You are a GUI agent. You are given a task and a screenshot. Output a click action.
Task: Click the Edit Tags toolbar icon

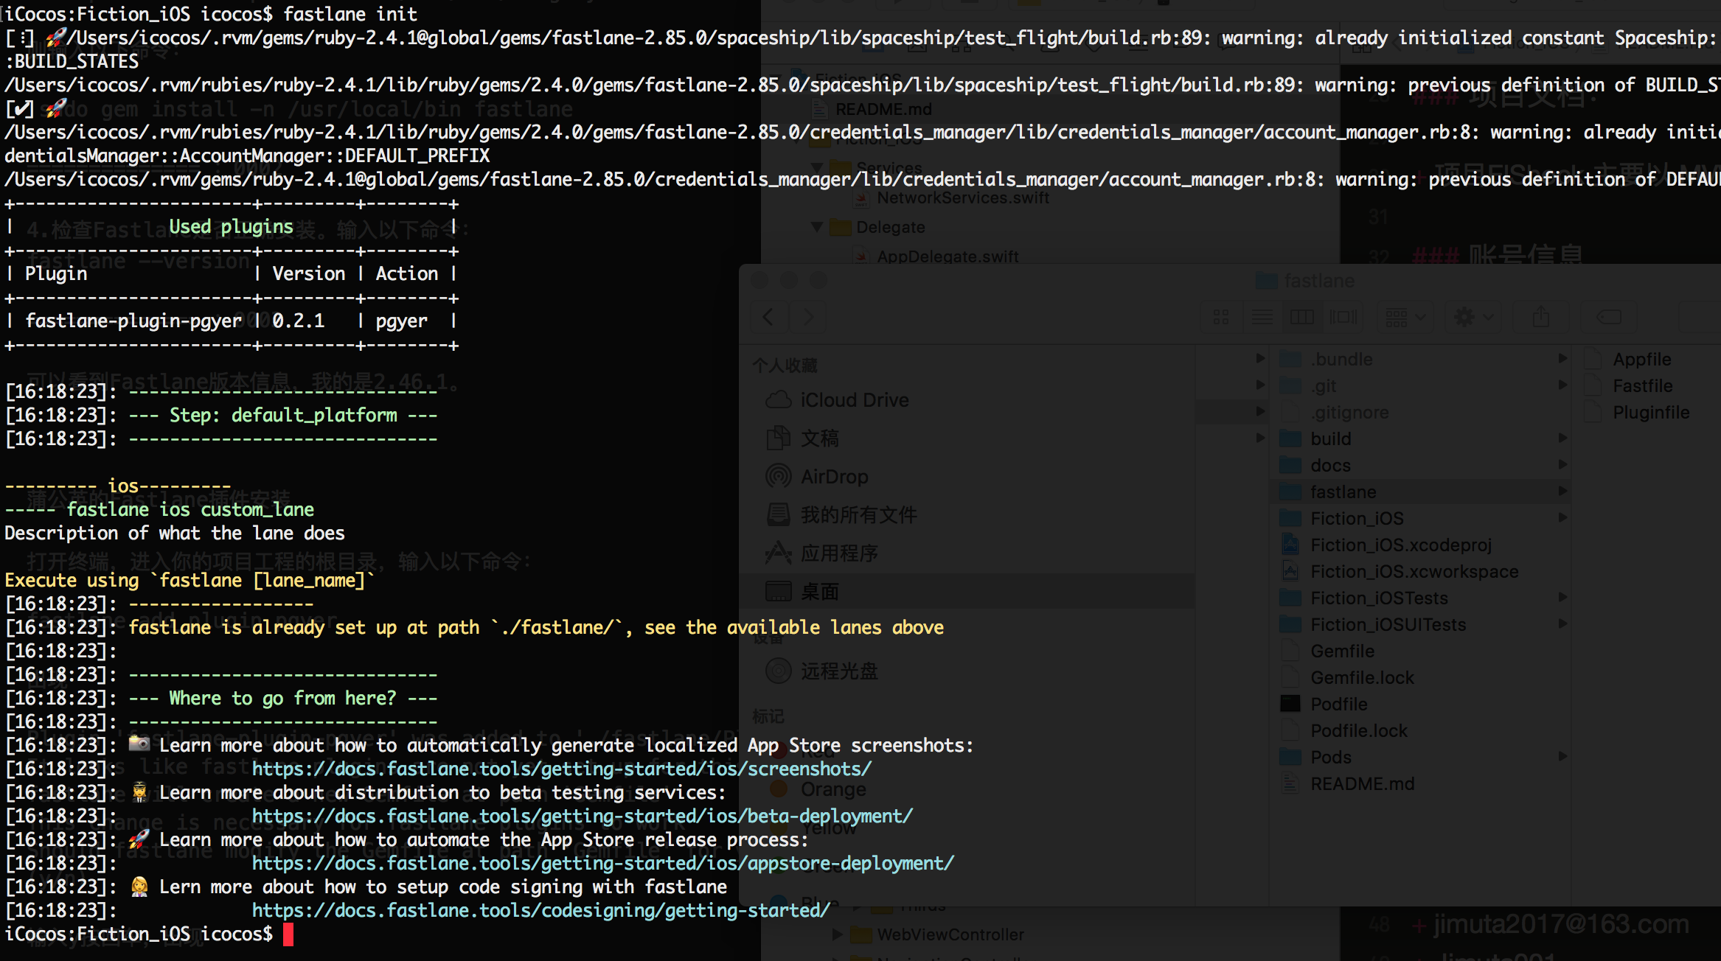click(x=1609, y=318)
